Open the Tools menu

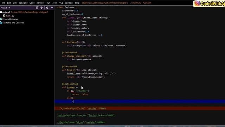pyautogui.click(x=55, y=3)
